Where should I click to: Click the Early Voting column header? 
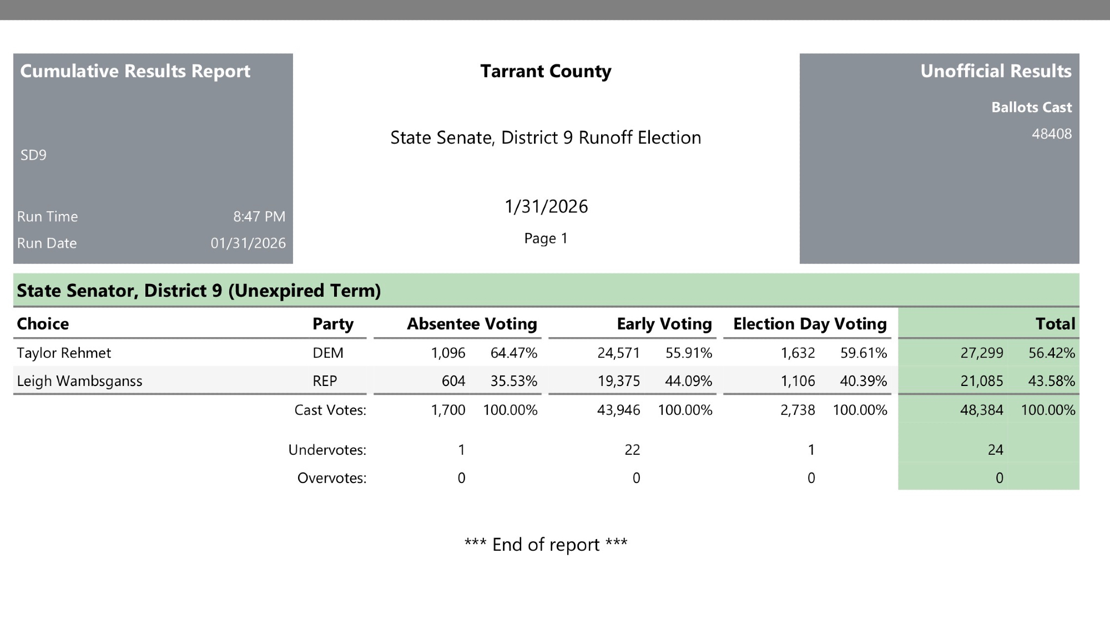point(664,324)
